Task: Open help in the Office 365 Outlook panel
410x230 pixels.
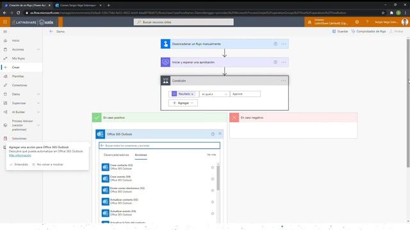Action: pyautogui.click(x=213, y=134)
